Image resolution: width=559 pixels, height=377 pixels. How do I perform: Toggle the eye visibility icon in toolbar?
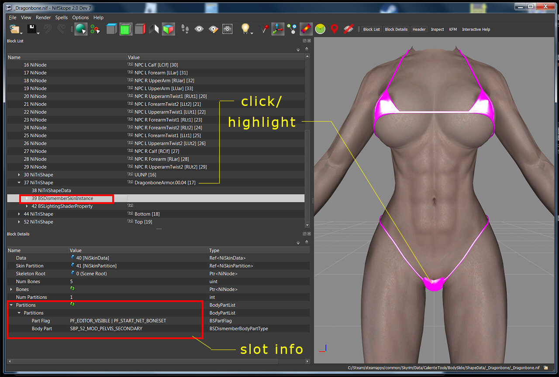click(x=199, y=29)
